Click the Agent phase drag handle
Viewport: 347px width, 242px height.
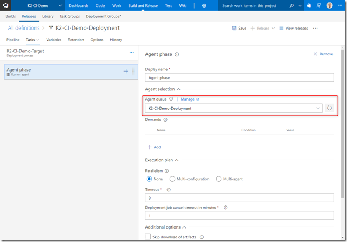click(x=133, y=72)
